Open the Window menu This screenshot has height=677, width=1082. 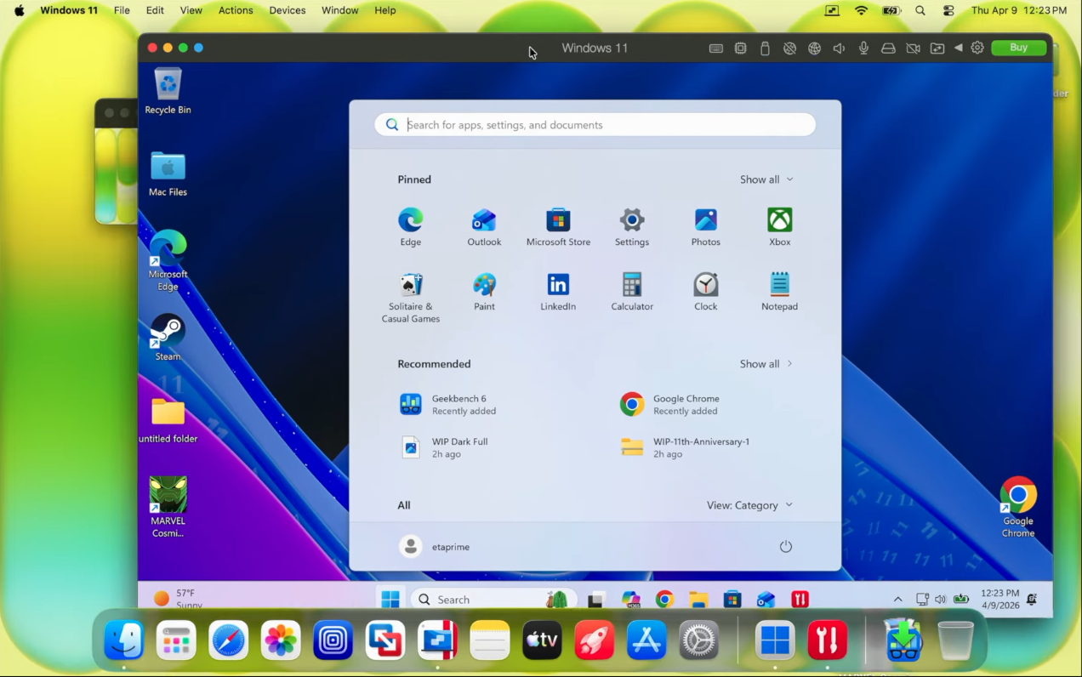point(340,10)
